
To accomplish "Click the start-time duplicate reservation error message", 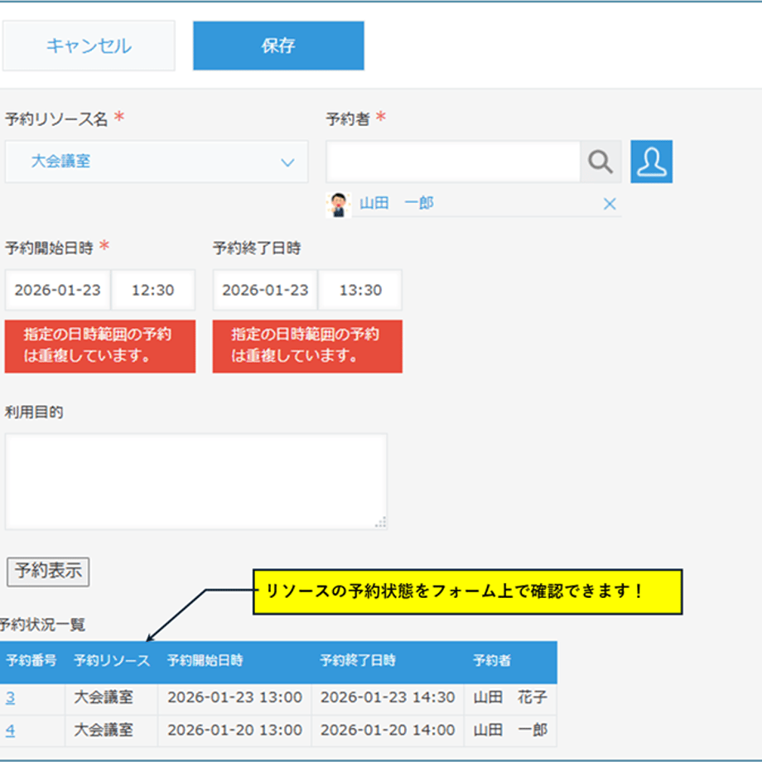I will click(x=100, y=346).
